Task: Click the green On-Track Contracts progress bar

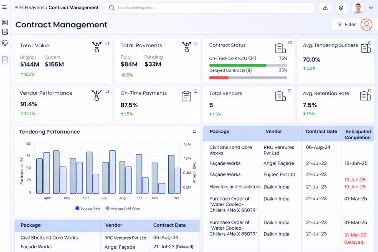Action: (x=238, y=65)
